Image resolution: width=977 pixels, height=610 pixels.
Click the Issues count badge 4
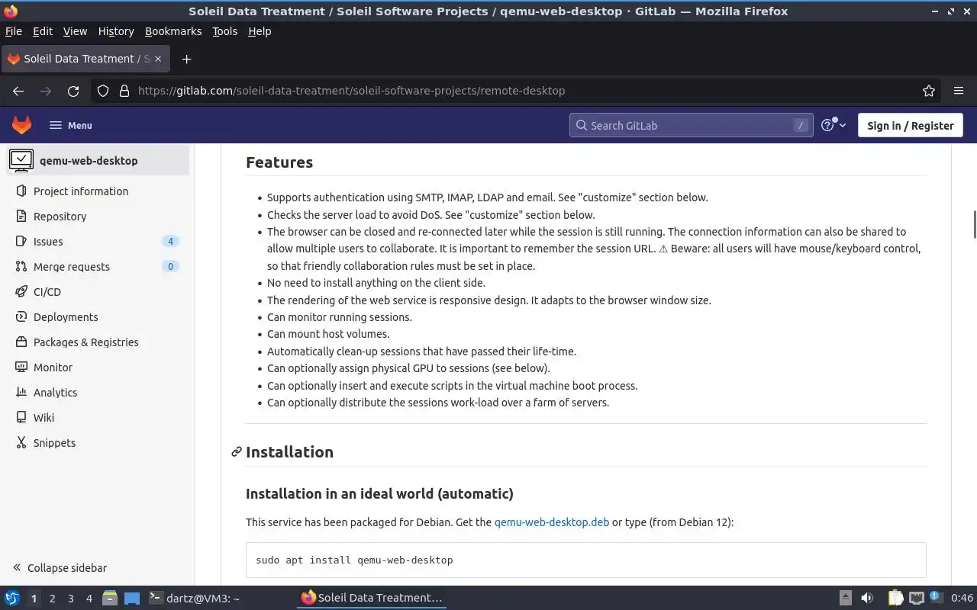pyautogui.click(x=170, y=242)
